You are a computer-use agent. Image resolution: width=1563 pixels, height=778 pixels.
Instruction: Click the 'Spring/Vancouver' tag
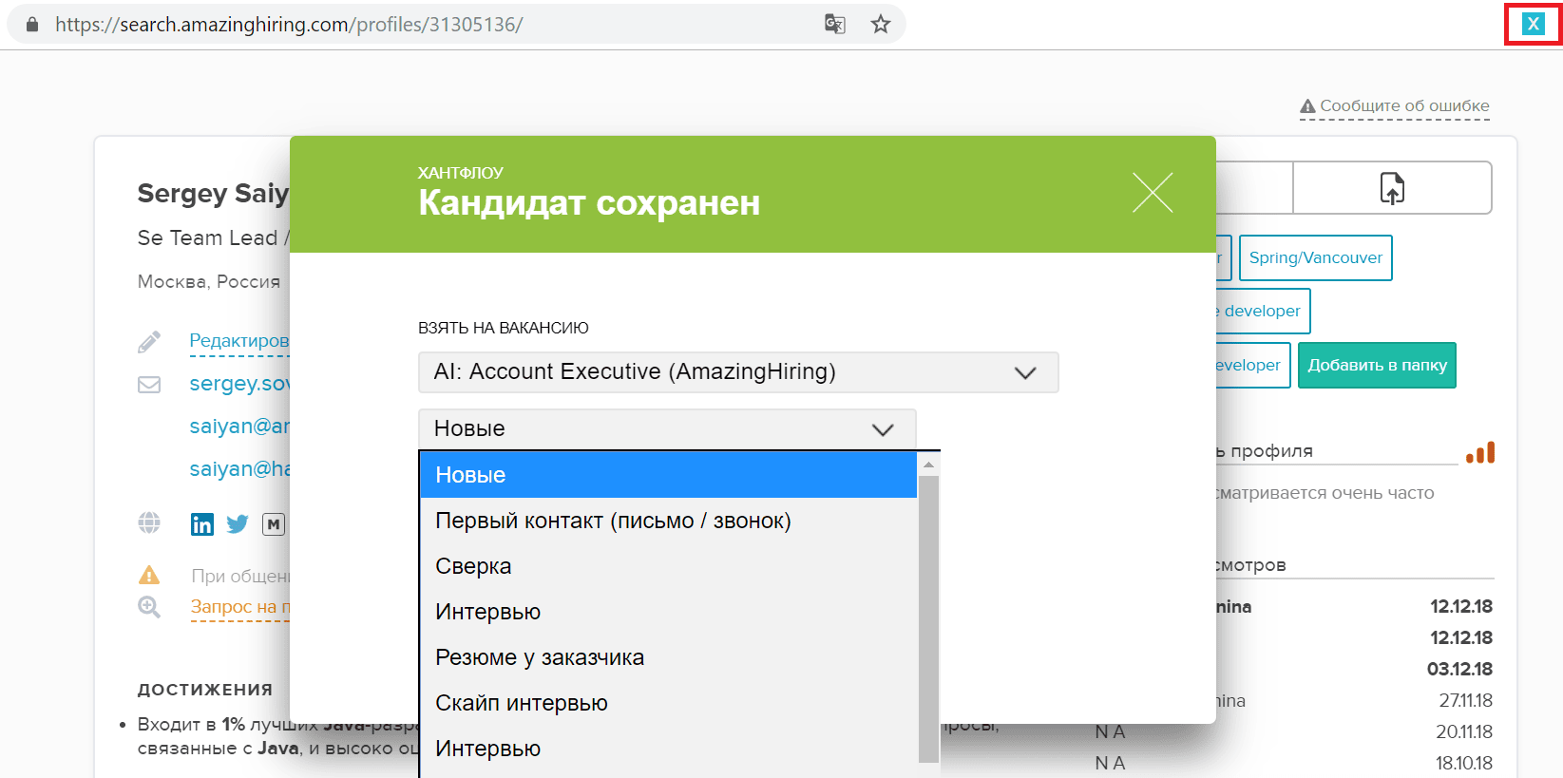pos(1315,257)
